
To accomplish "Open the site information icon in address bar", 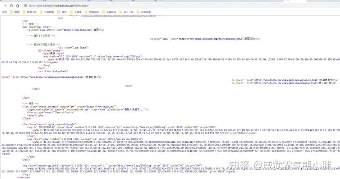I will [x=25, y=6].
